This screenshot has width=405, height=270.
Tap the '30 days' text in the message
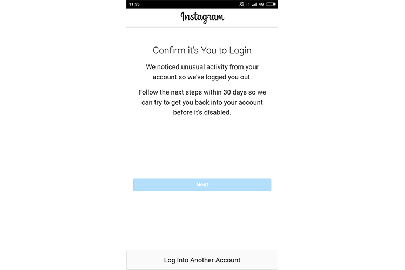tap(235, 92)
